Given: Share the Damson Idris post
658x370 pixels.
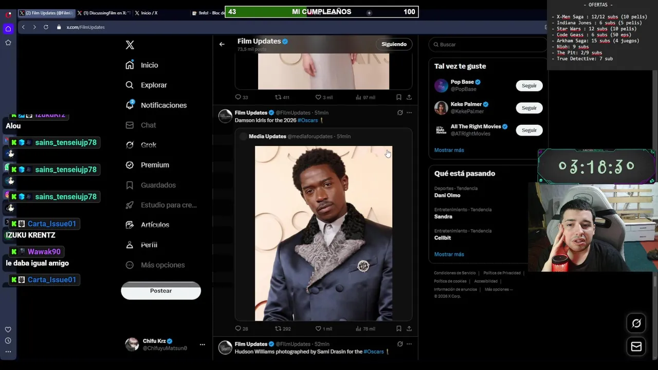Looking at the screenshot, I should (x=409, y=329).
